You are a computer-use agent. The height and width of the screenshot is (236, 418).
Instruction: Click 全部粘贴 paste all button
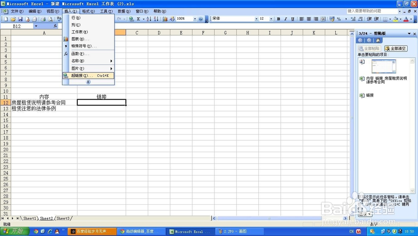369,48
